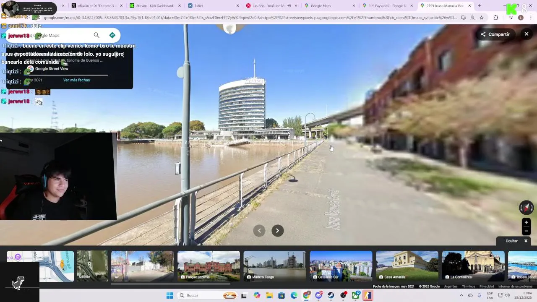Click the Argentina footer link

click(x=451, y=286)
